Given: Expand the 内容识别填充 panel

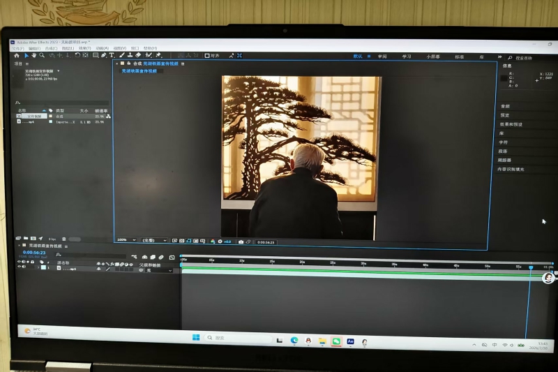Looking at the screenshot, I should click(x=511, y=169).
